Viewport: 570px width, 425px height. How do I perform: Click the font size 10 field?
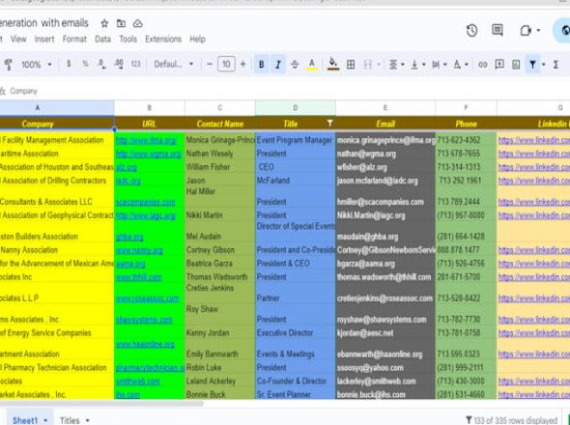pos(226,65)
